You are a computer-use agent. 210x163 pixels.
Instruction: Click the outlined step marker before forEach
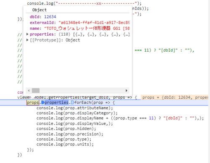tap(72, 103)
